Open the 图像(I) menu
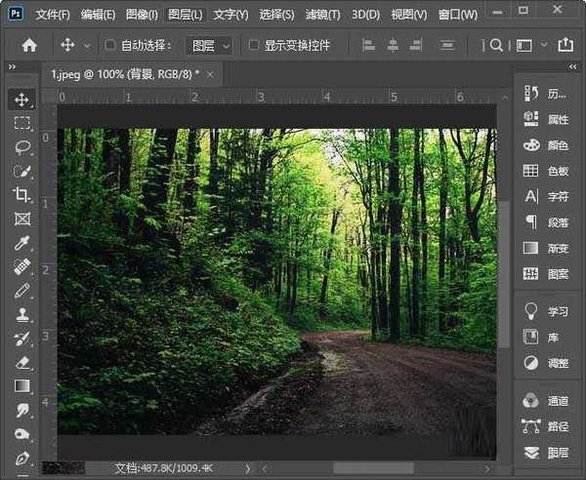The height and width of the screenshot is (480, 586). click(x=142, y=15)
